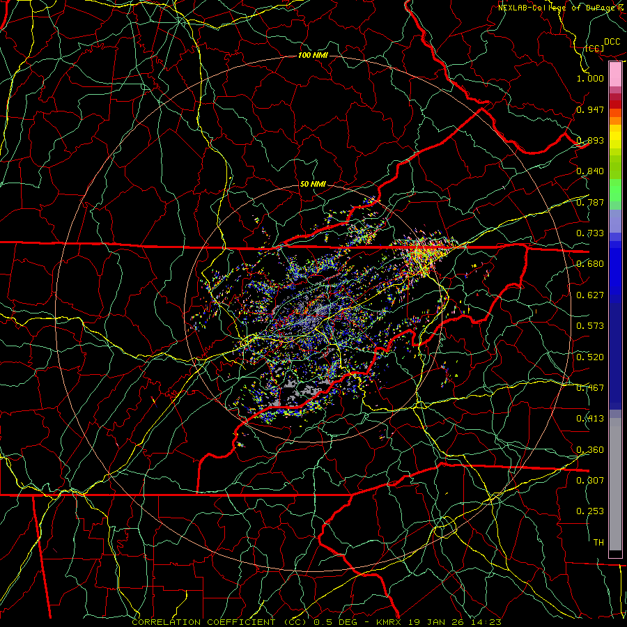Click the 0.5 DEG elevation text in footer

point(335,622)
